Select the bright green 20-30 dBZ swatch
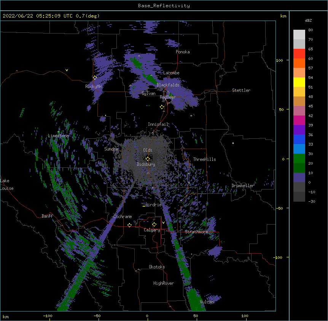The image size is (328, 321). pos(299,159)
